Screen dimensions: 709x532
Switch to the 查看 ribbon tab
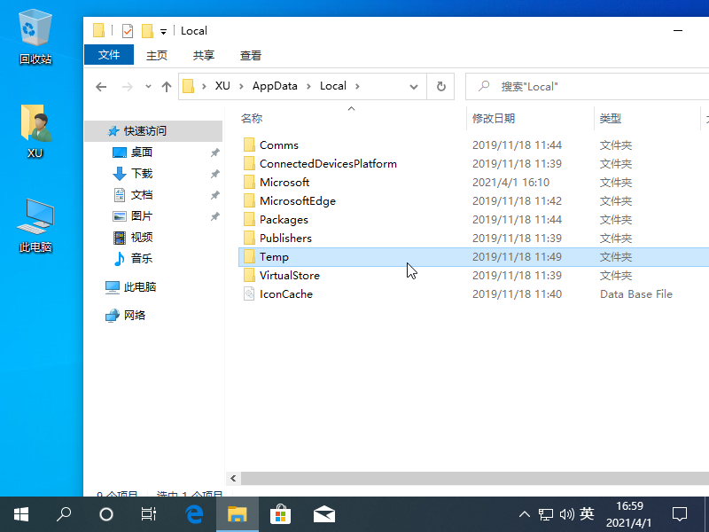[x=251, y=55]
